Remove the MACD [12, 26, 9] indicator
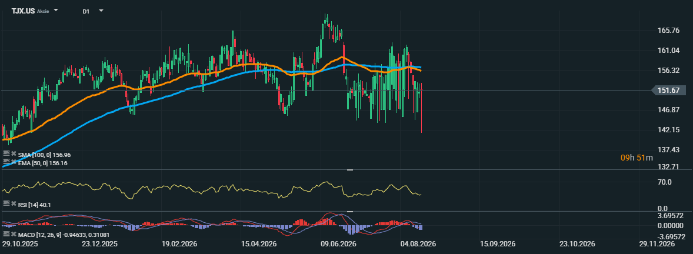This screenshot has width=693, height=254. click(14, 234)
